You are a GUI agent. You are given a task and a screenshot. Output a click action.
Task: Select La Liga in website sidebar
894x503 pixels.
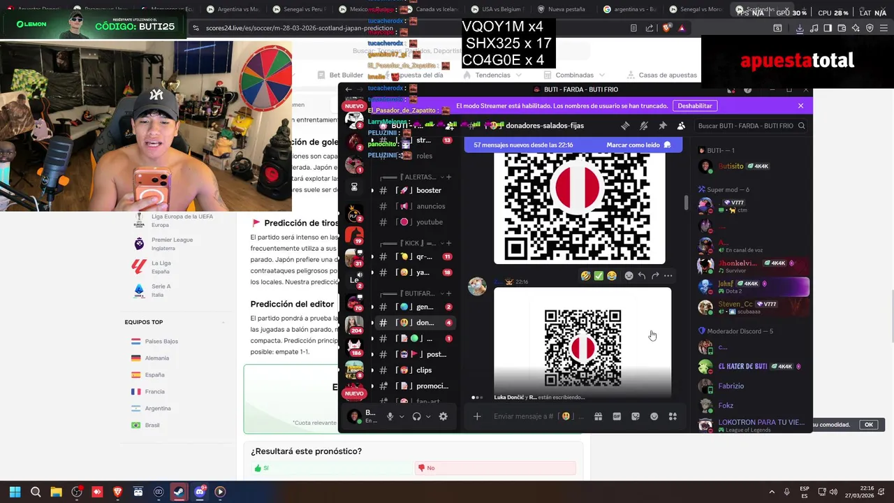[161, 267]
